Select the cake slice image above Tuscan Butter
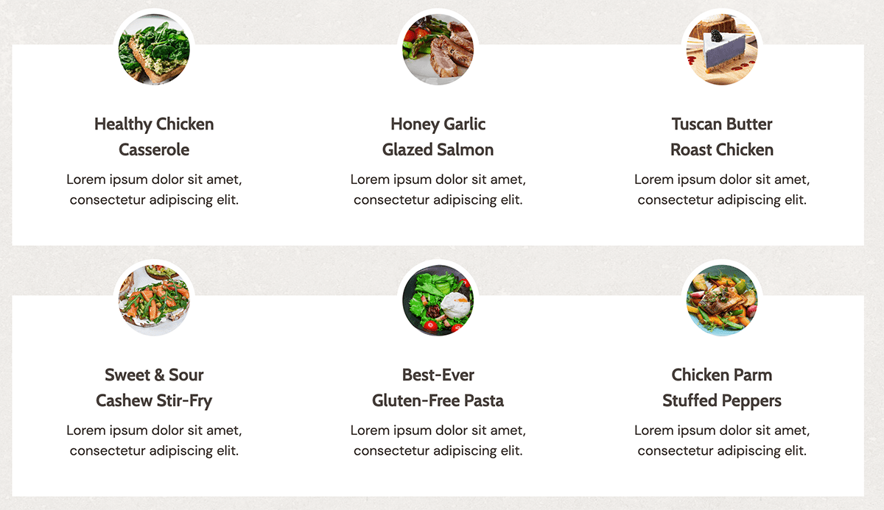The image size is (884, 510). (x=721, y=49)
